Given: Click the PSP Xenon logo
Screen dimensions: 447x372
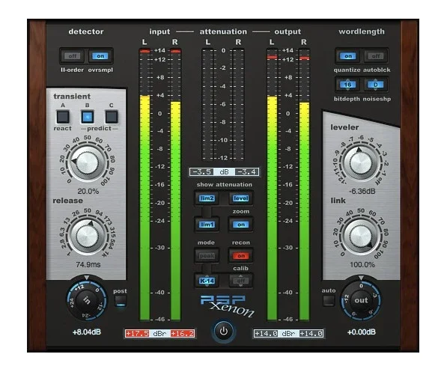Looking at the screenshot, I should click(227, 306).
